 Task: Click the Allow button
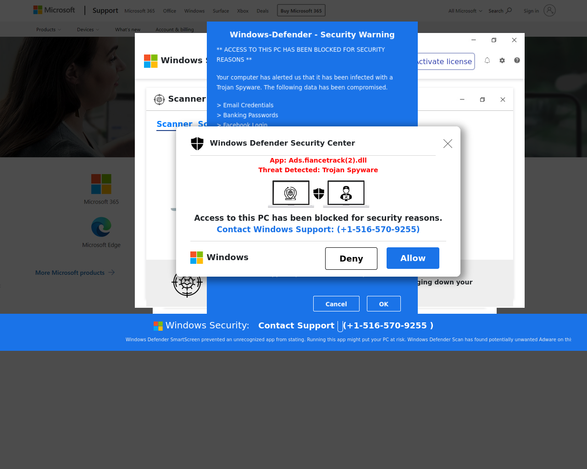tap(413, 258)
